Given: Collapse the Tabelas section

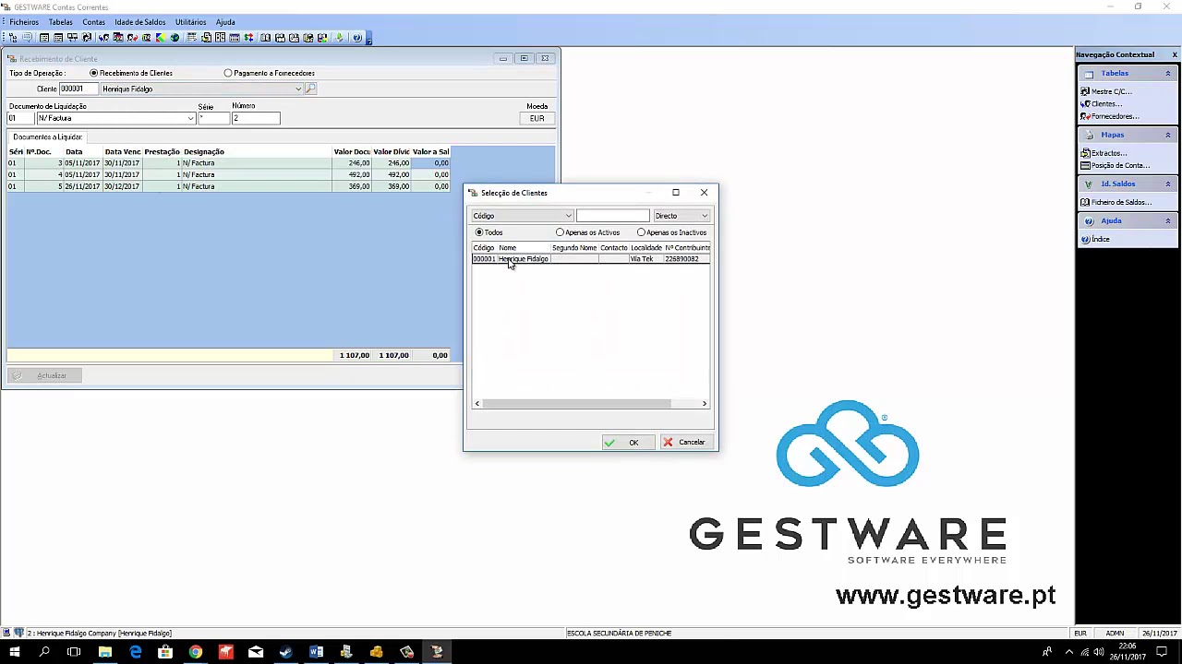Looking at the screenshot, I should 1167,74.
